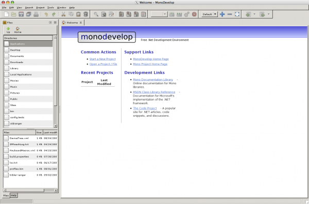This screenshot has height=204, width=309.
Task: Select the KeyboardMacros.xml file
Action: 30,150
